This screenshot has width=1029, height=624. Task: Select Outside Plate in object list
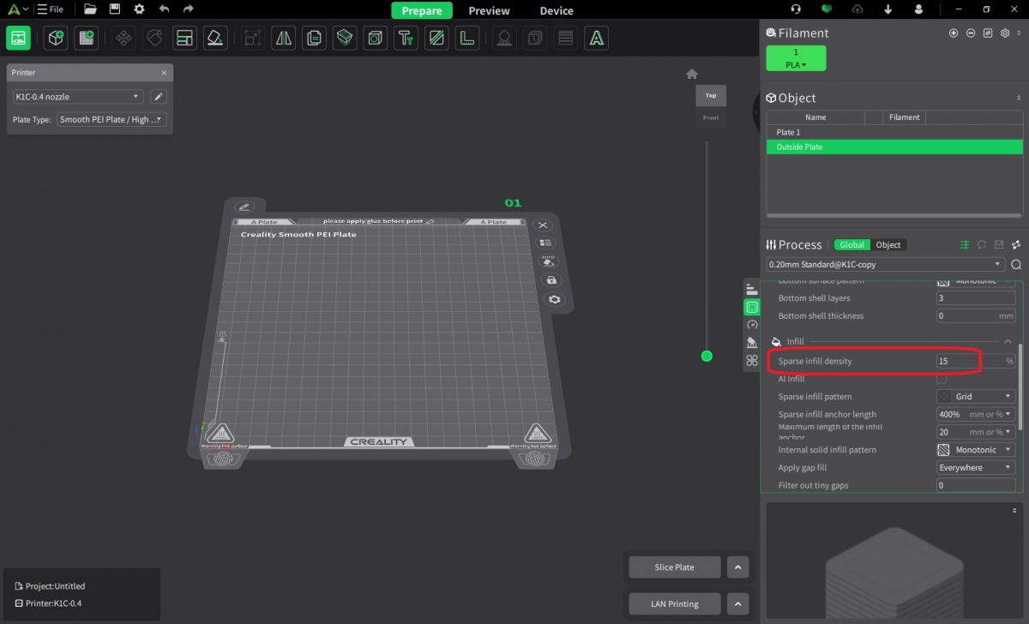tap(894, 147)
